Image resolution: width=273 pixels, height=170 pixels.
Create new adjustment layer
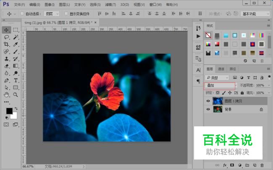pos(240,165)
